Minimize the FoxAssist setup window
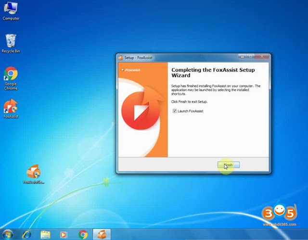Screen dimensions: 308x240 (x=243, y=57)
